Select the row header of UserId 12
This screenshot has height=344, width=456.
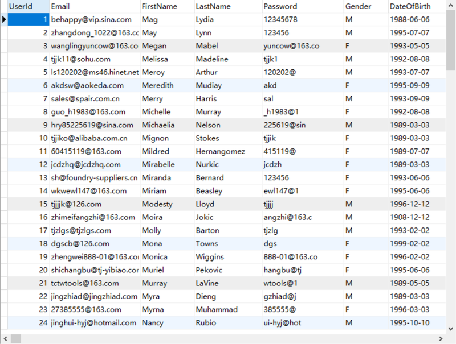pyautogui.click(x=4, y=164)
